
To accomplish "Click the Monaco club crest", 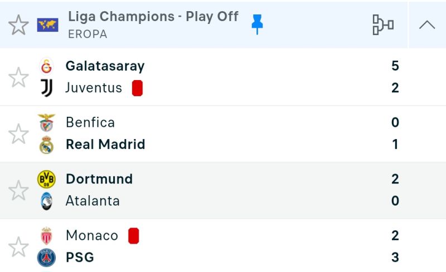I will (47, 236).
